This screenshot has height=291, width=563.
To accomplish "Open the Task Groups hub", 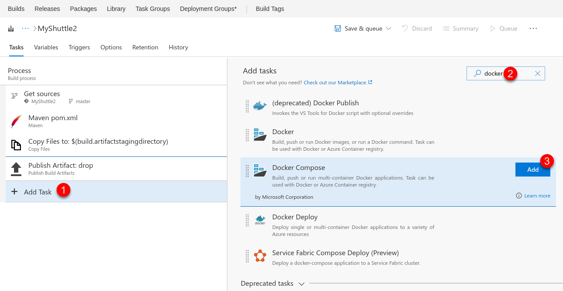I will pyautogui.click(x=153, y=9).
